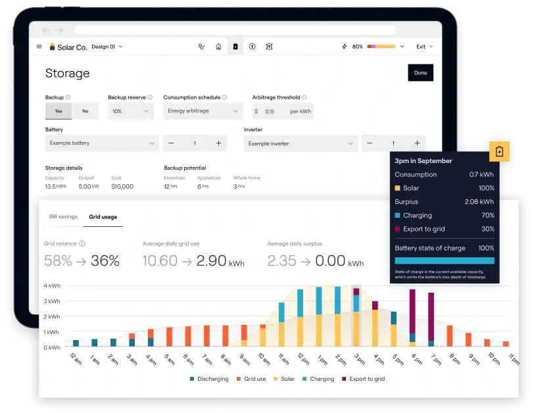The width and height of the screenshot is (534, 413).
Task: Expand the Backup reserve 10% dropdown
Action: pos(131,111)
